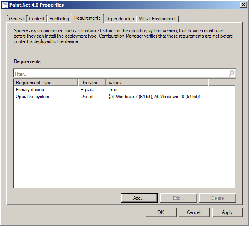The image size is (249, 226).
Task: Select the Requirements tab
Action: coord(87,18)
